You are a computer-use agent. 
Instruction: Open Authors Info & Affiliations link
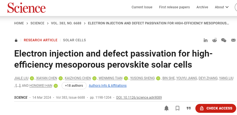108,86
